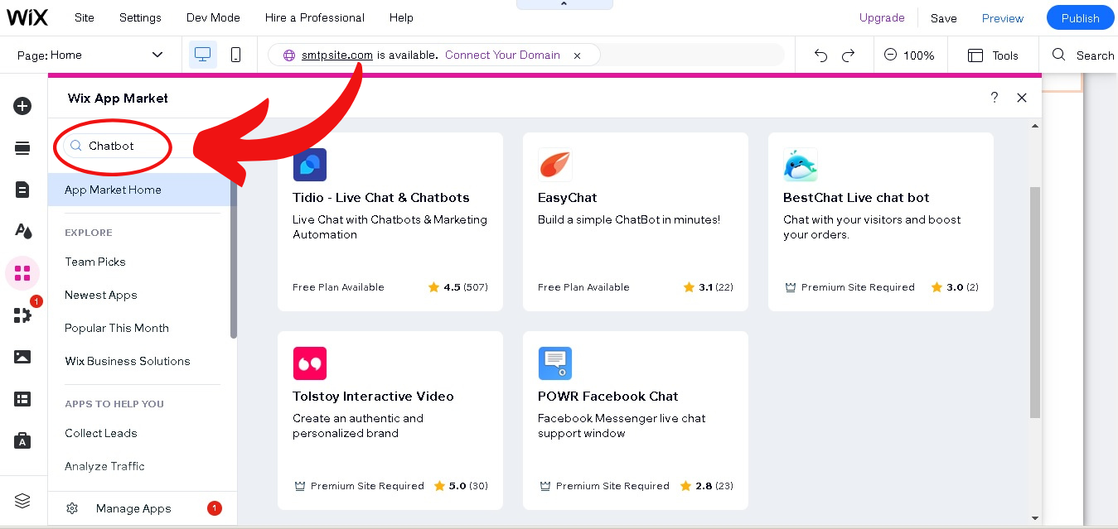Dismiss the domain suggestion banner
Image resolution: width=1118 pixels, height=529 pixels.
pos(577,55)
